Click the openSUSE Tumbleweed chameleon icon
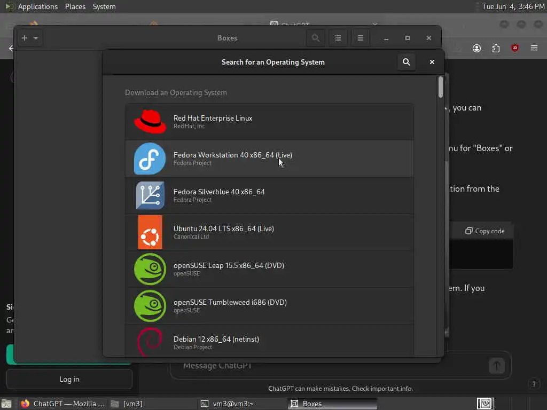This screenshot has height=410, width=547. point(150,306)
